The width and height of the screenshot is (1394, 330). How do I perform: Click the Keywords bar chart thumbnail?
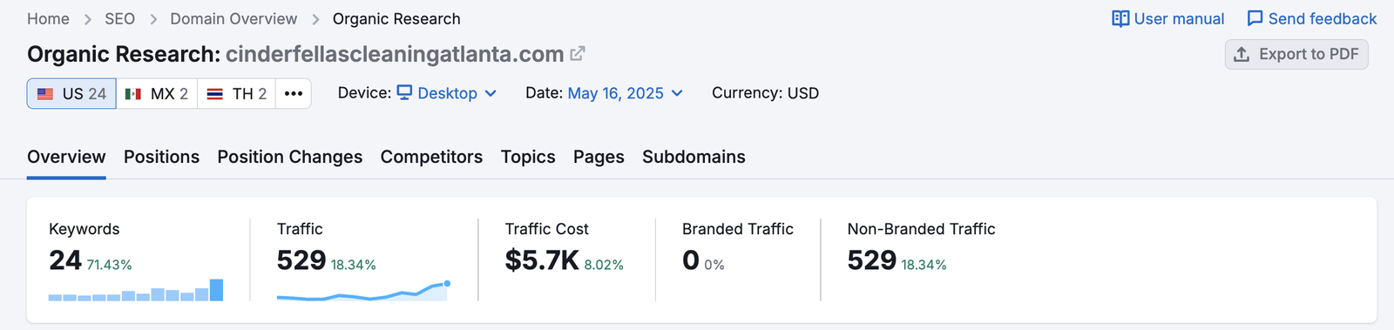(x=136, y=290)
